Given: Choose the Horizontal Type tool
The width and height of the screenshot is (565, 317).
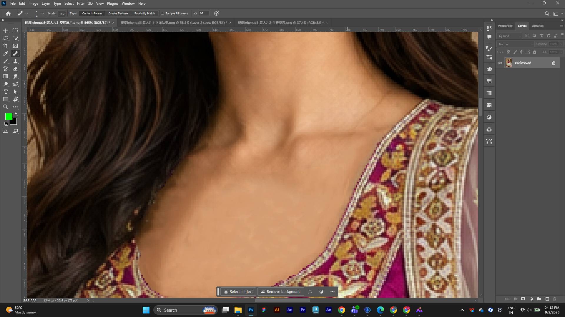Looking at the screenshot, I should 6,92.
